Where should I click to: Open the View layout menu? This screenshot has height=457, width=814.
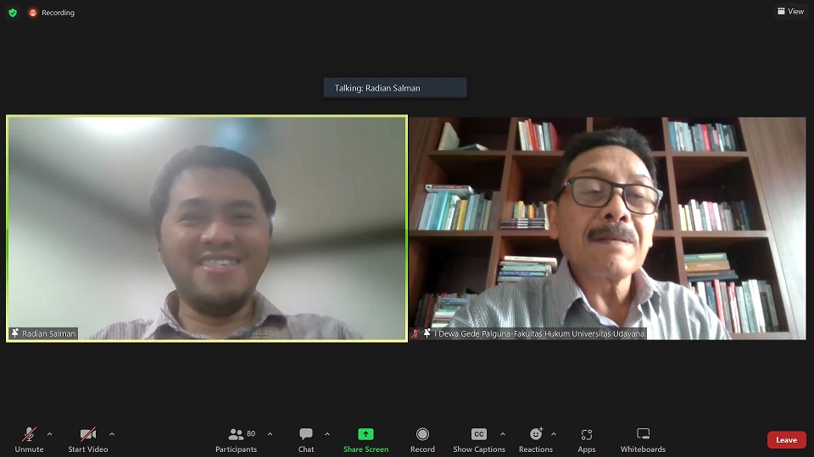tap(790, 11)
